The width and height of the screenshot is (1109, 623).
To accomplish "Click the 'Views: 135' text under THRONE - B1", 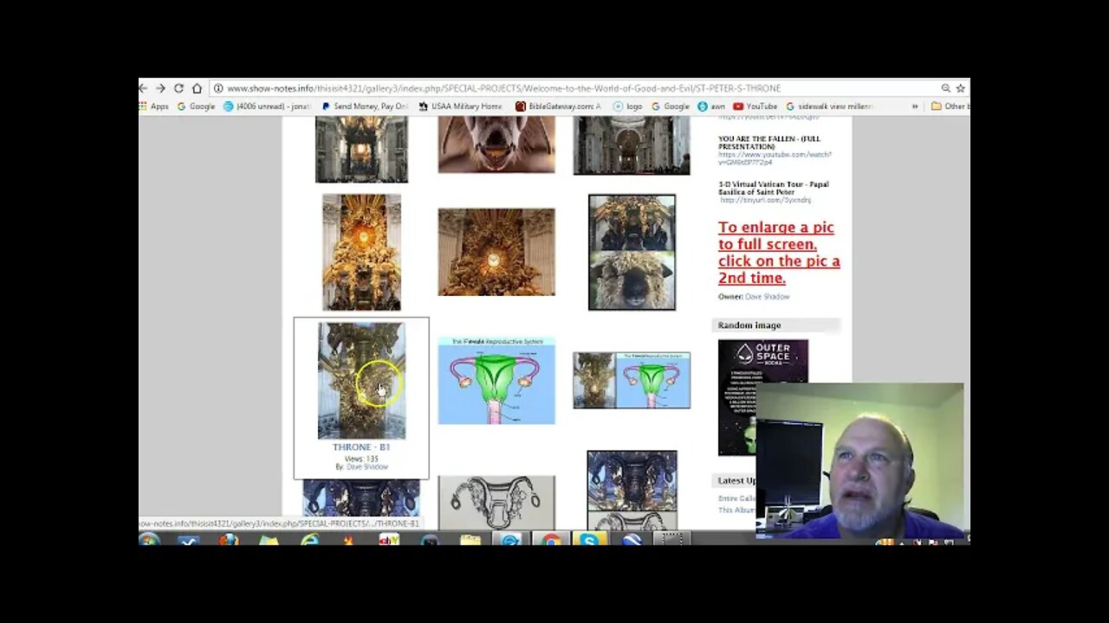I will (x=361, y=459).
